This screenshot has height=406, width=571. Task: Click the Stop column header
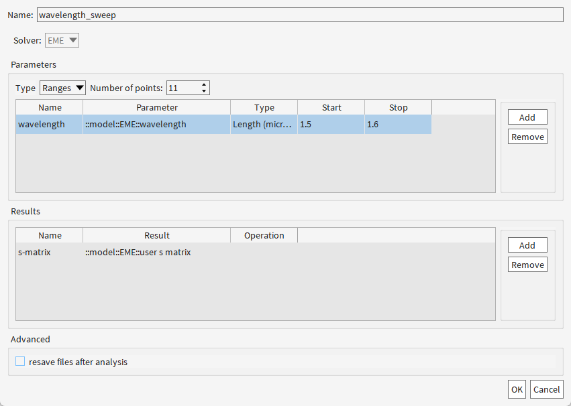[x=398, y=108]
